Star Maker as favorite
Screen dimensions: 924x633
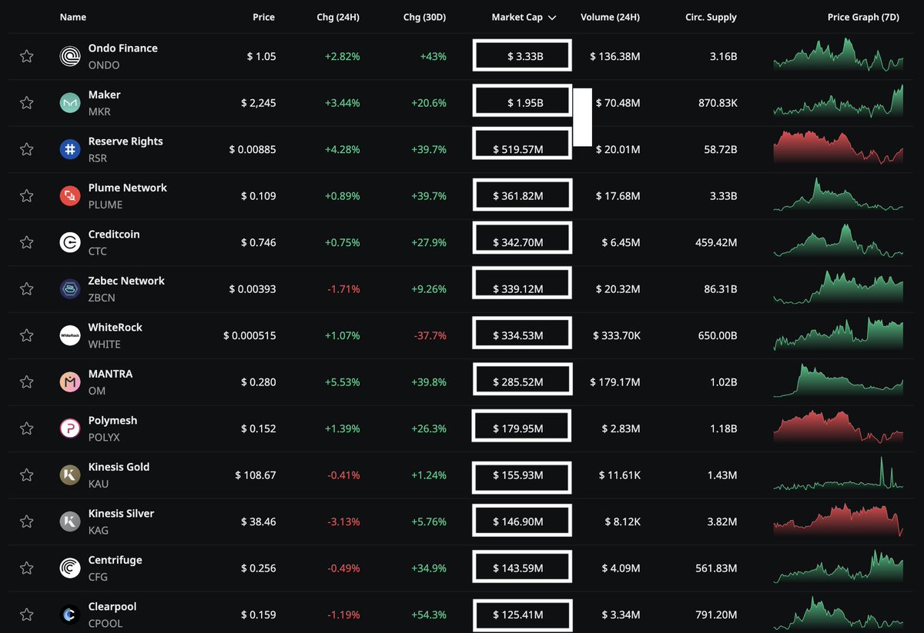point(26,103)
